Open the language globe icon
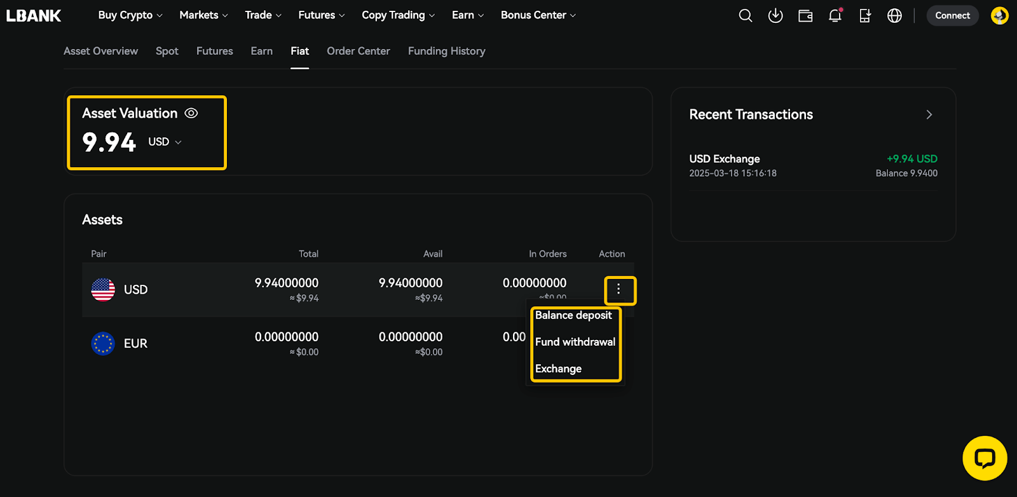Screen dimensions: 1017x497 point(894,15)
